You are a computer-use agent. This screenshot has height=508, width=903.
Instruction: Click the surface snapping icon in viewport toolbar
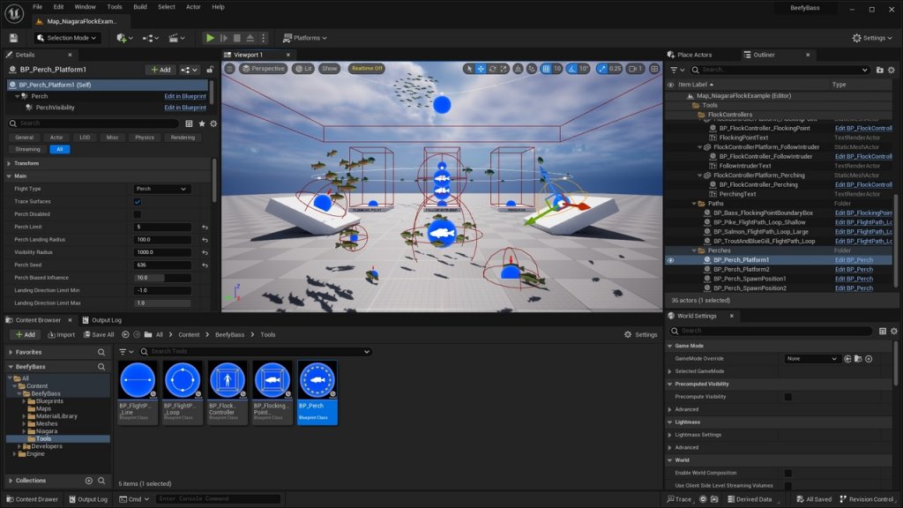click(x=532, y=69)
